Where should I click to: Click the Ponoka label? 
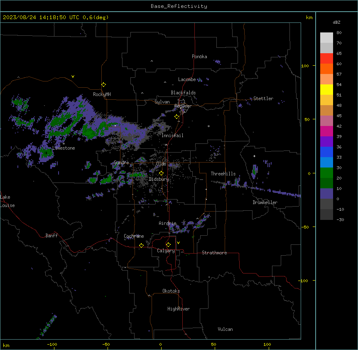199,57
